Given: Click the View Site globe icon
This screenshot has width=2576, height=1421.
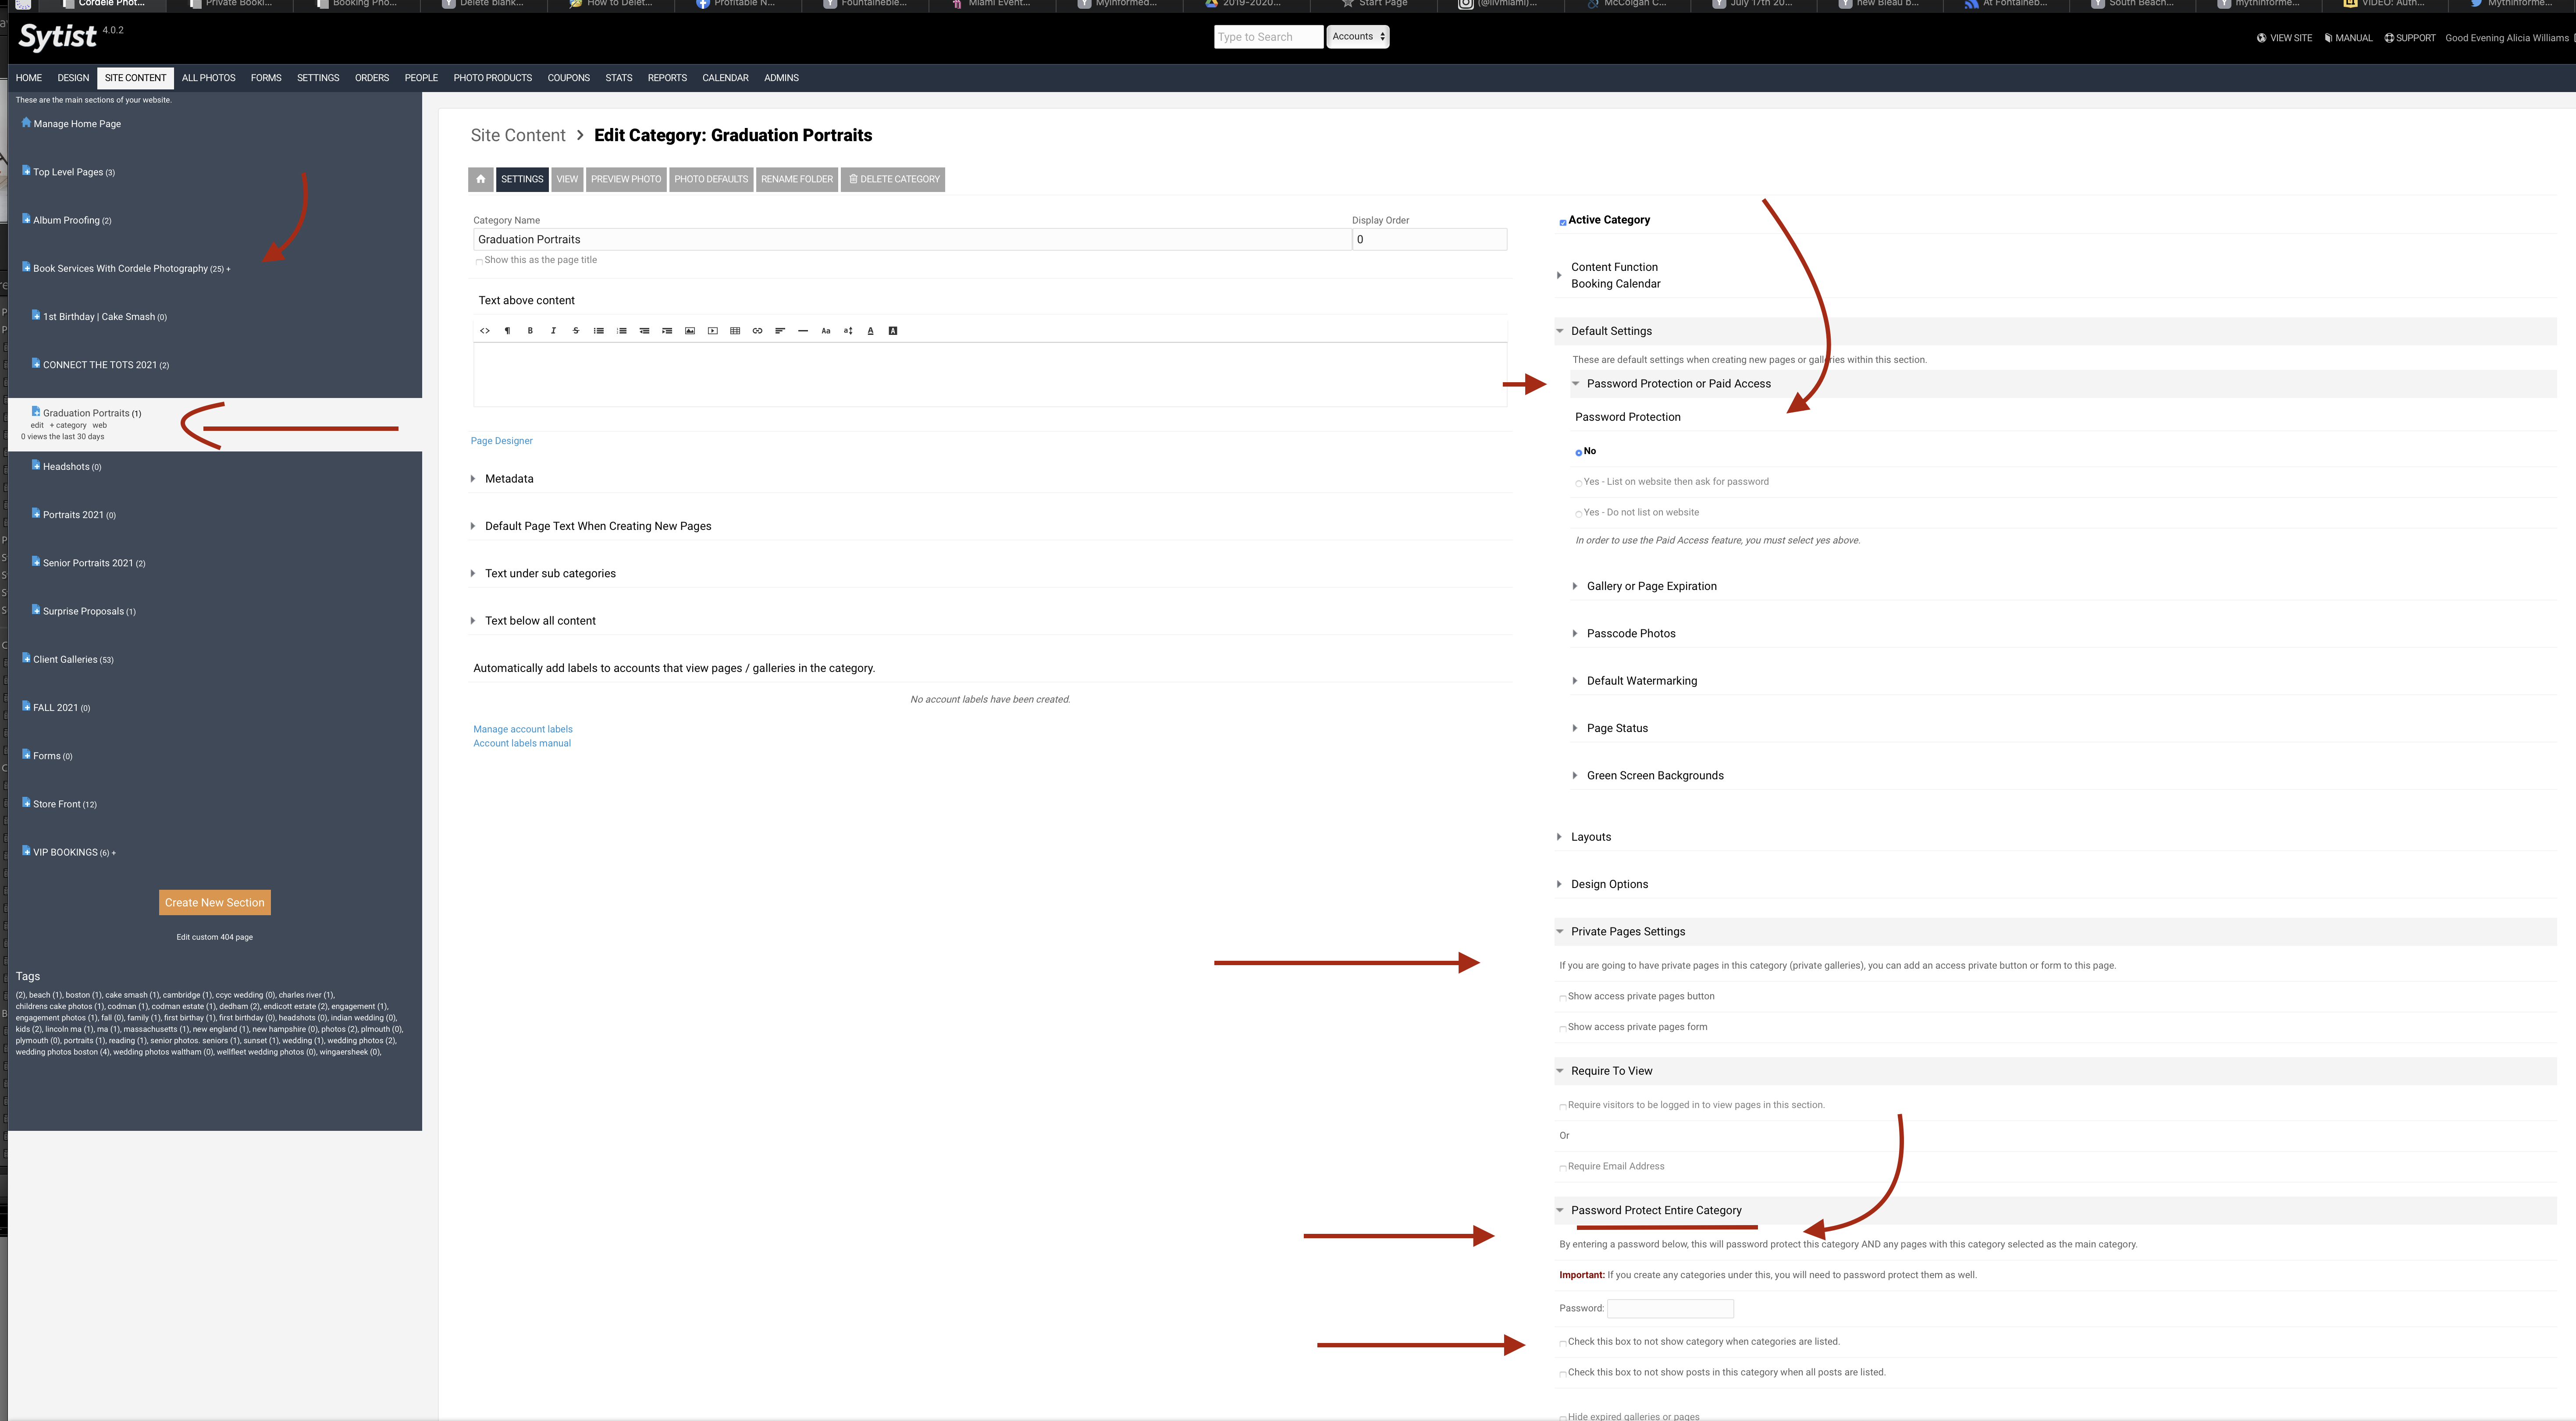Looking at the screenshot, I should coord(2262,38).
